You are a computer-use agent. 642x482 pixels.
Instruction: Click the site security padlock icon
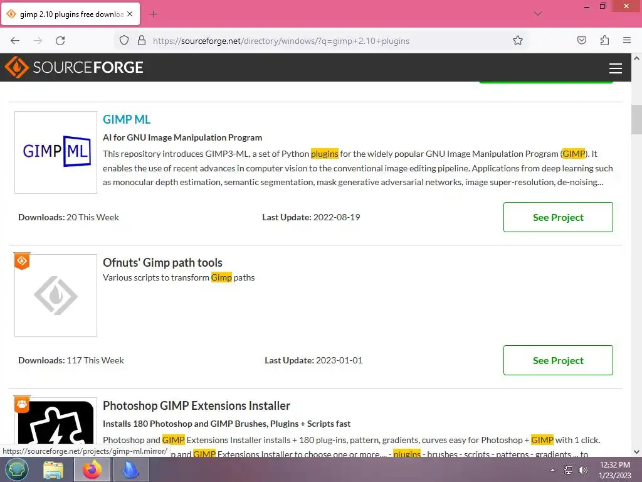pyautogui.click(x=142, y=41)
